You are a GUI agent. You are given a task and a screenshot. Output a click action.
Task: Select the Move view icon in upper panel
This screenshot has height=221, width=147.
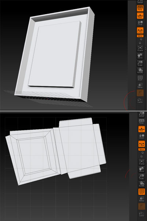140,56
